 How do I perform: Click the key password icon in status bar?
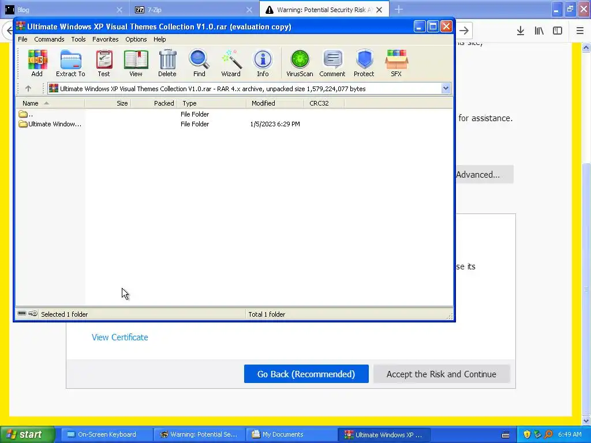[x=33, y=313]
